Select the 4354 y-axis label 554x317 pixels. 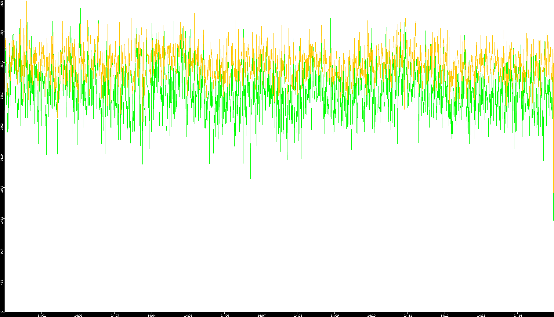(x=2, y=33)
